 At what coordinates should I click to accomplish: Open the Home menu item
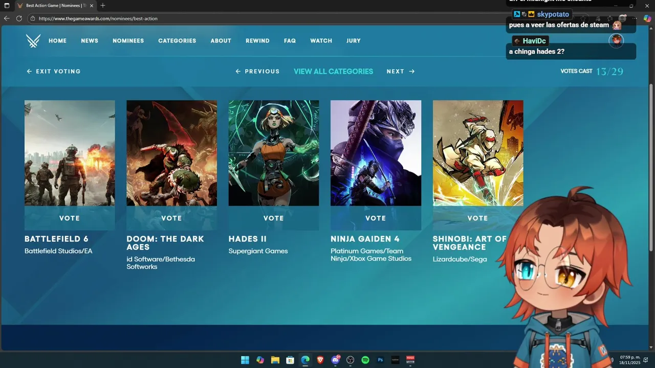[x=57, y=41]
